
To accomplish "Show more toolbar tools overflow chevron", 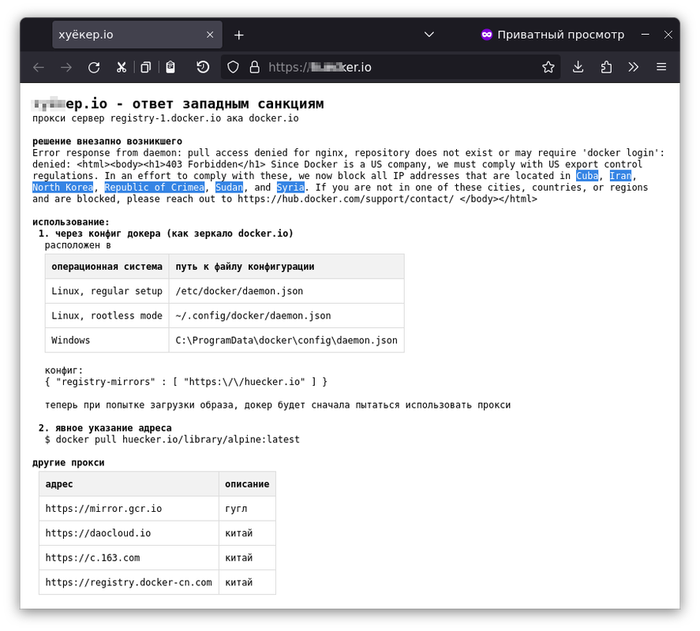I will tap(634, 67).
